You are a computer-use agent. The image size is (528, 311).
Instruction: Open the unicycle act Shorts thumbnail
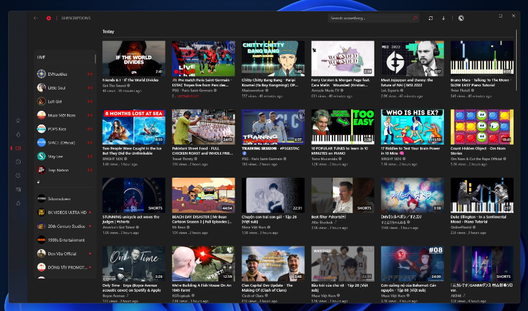pos(134,195)
